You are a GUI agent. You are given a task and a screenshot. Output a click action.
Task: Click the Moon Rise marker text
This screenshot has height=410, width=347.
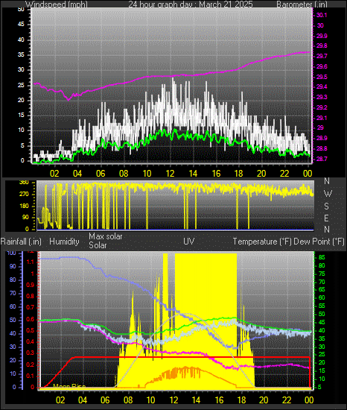69,386
